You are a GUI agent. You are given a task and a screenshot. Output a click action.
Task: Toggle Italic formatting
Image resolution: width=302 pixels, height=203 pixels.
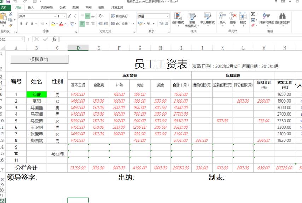(27, 24)
